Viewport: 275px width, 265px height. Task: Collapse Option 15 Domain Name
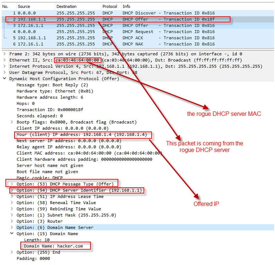tap(12, 234)
